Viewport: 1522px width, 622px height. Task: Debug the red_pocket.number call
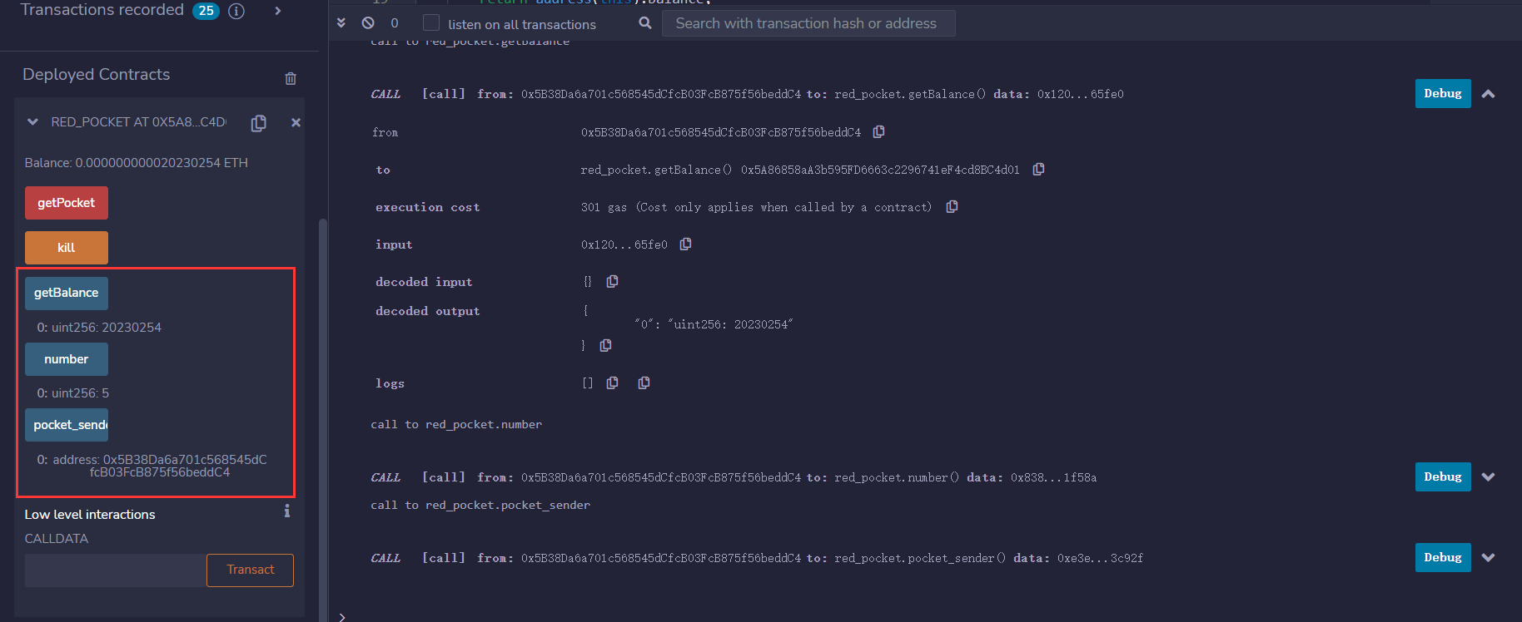1443,477
